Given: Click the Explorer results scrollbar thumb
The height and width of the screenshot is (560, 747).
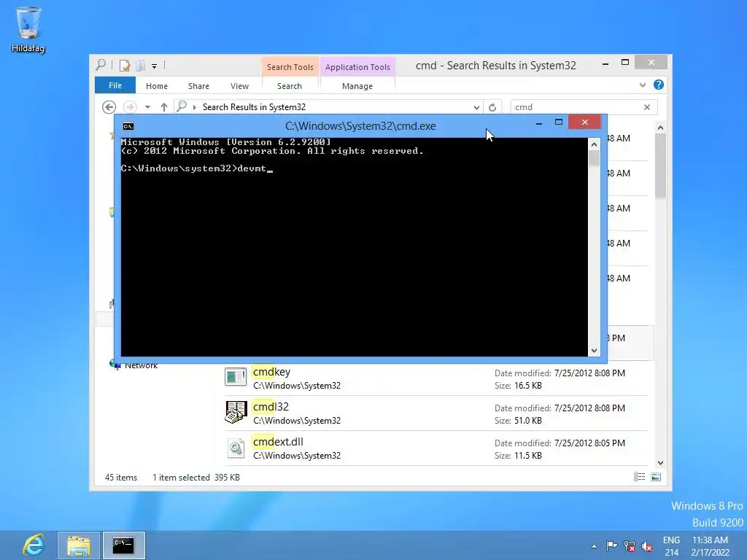Looking at the screenshot, I should pos(660,166).
